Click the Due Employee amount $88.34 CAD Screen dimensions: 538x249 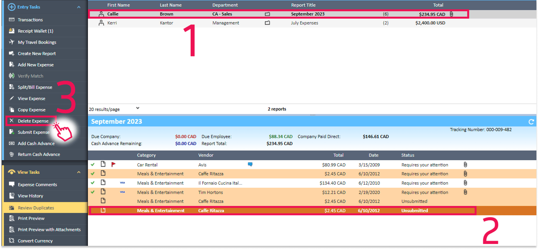tap(281, 137)
